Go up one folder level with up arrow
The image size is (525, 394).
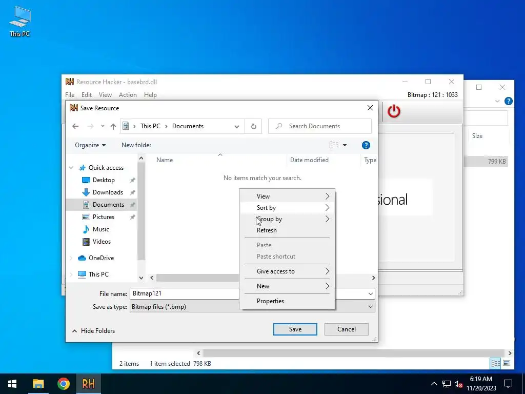click(x=113, y=126)
